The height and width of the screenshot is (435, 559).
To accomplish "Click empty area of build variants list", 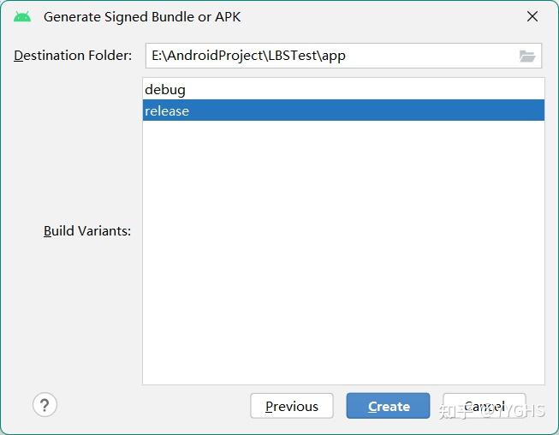I will tap(342, 257).
